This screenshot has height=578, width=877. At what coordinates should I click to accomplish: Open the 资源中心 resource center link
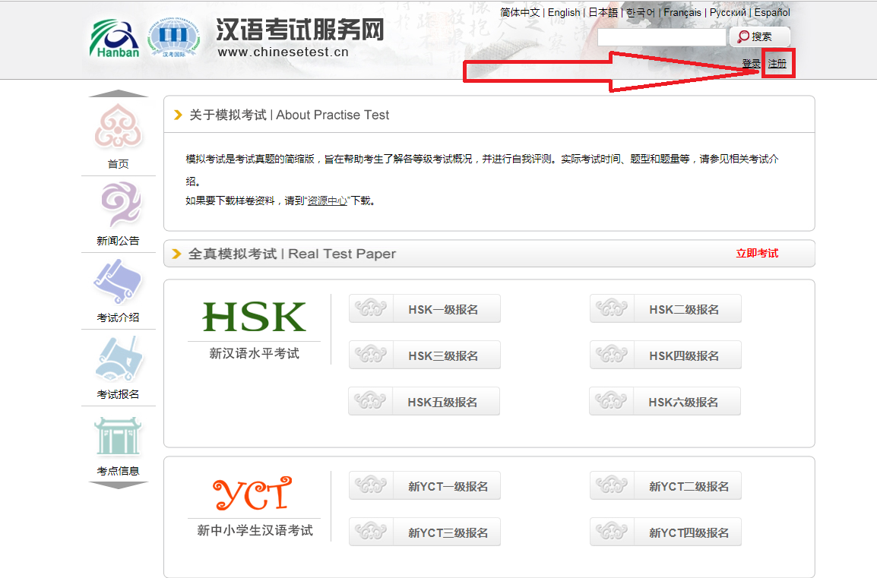click(x=327, y=201)
